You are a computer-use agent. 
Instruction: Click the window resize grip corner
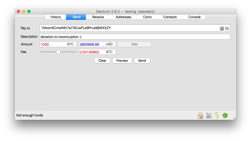point(234,118)
